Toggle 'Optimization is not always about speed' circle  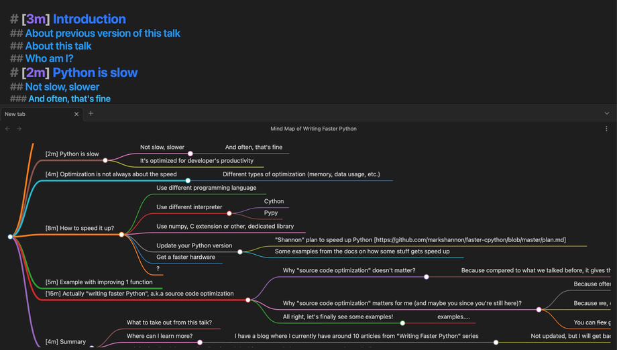(x=188, y=180)
